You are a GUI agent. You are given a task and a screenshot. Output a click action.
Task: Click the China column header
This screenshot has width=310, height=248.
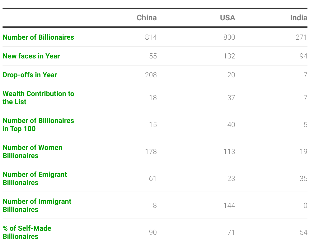point(147,18)
